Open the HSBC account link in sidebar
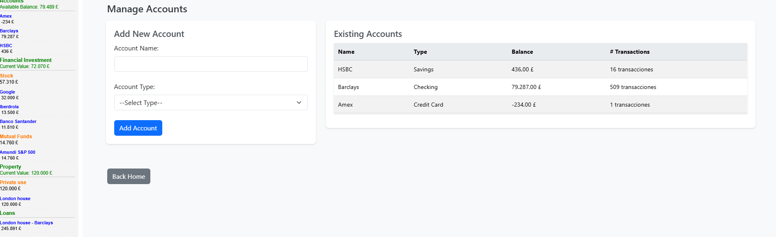The image size is (776, 237). [6, 46]
